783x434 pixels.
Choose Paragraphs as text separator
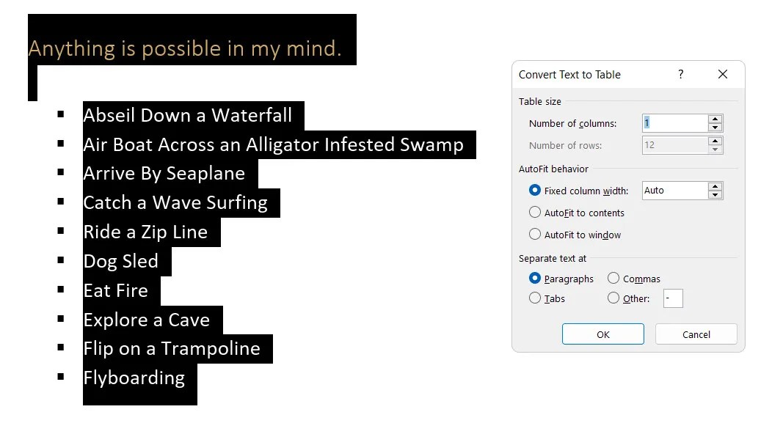(535, 279)
